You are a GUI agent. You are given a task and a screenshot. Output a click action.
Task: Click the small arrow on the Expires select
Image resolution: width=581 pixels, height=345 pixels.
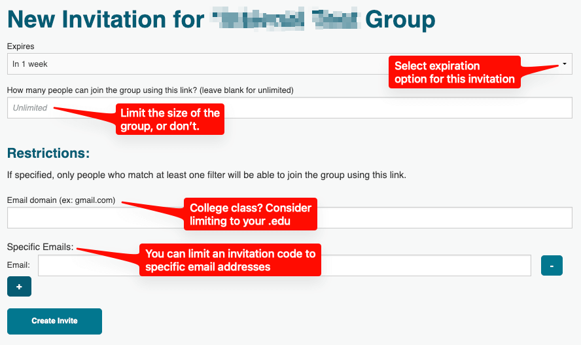click(x=564, y=64)
